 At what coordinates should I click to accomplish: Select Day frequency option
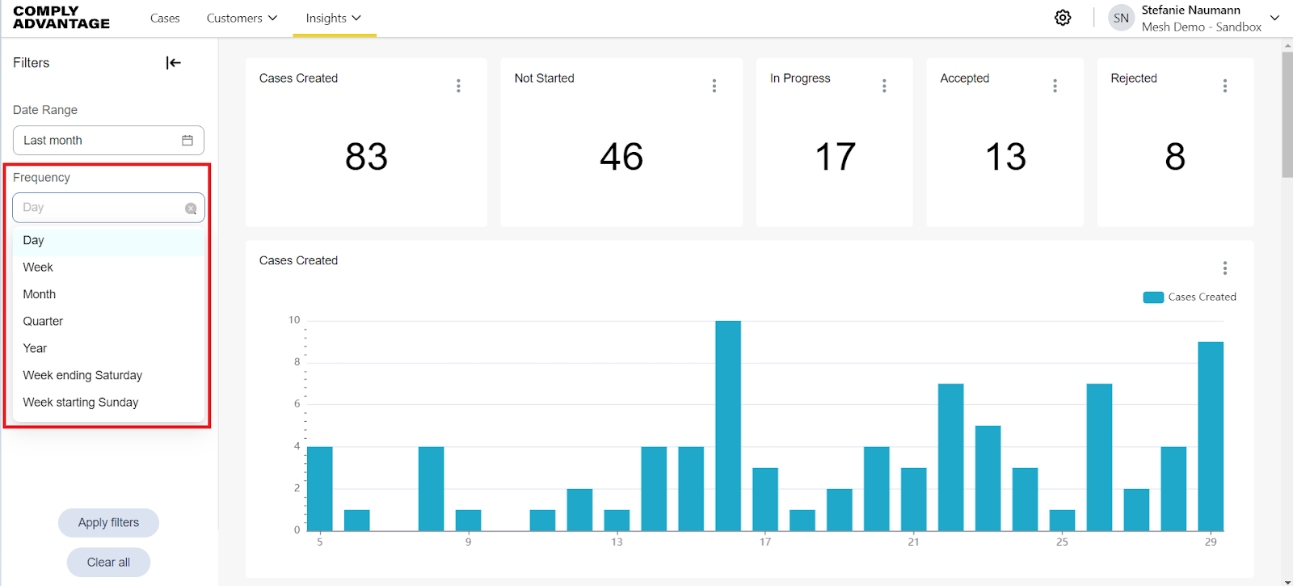point(109,241)
